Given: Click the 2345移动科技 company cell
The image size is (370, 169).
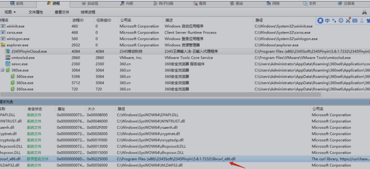Looking at the screenshot, I should [x=131, y=51].
